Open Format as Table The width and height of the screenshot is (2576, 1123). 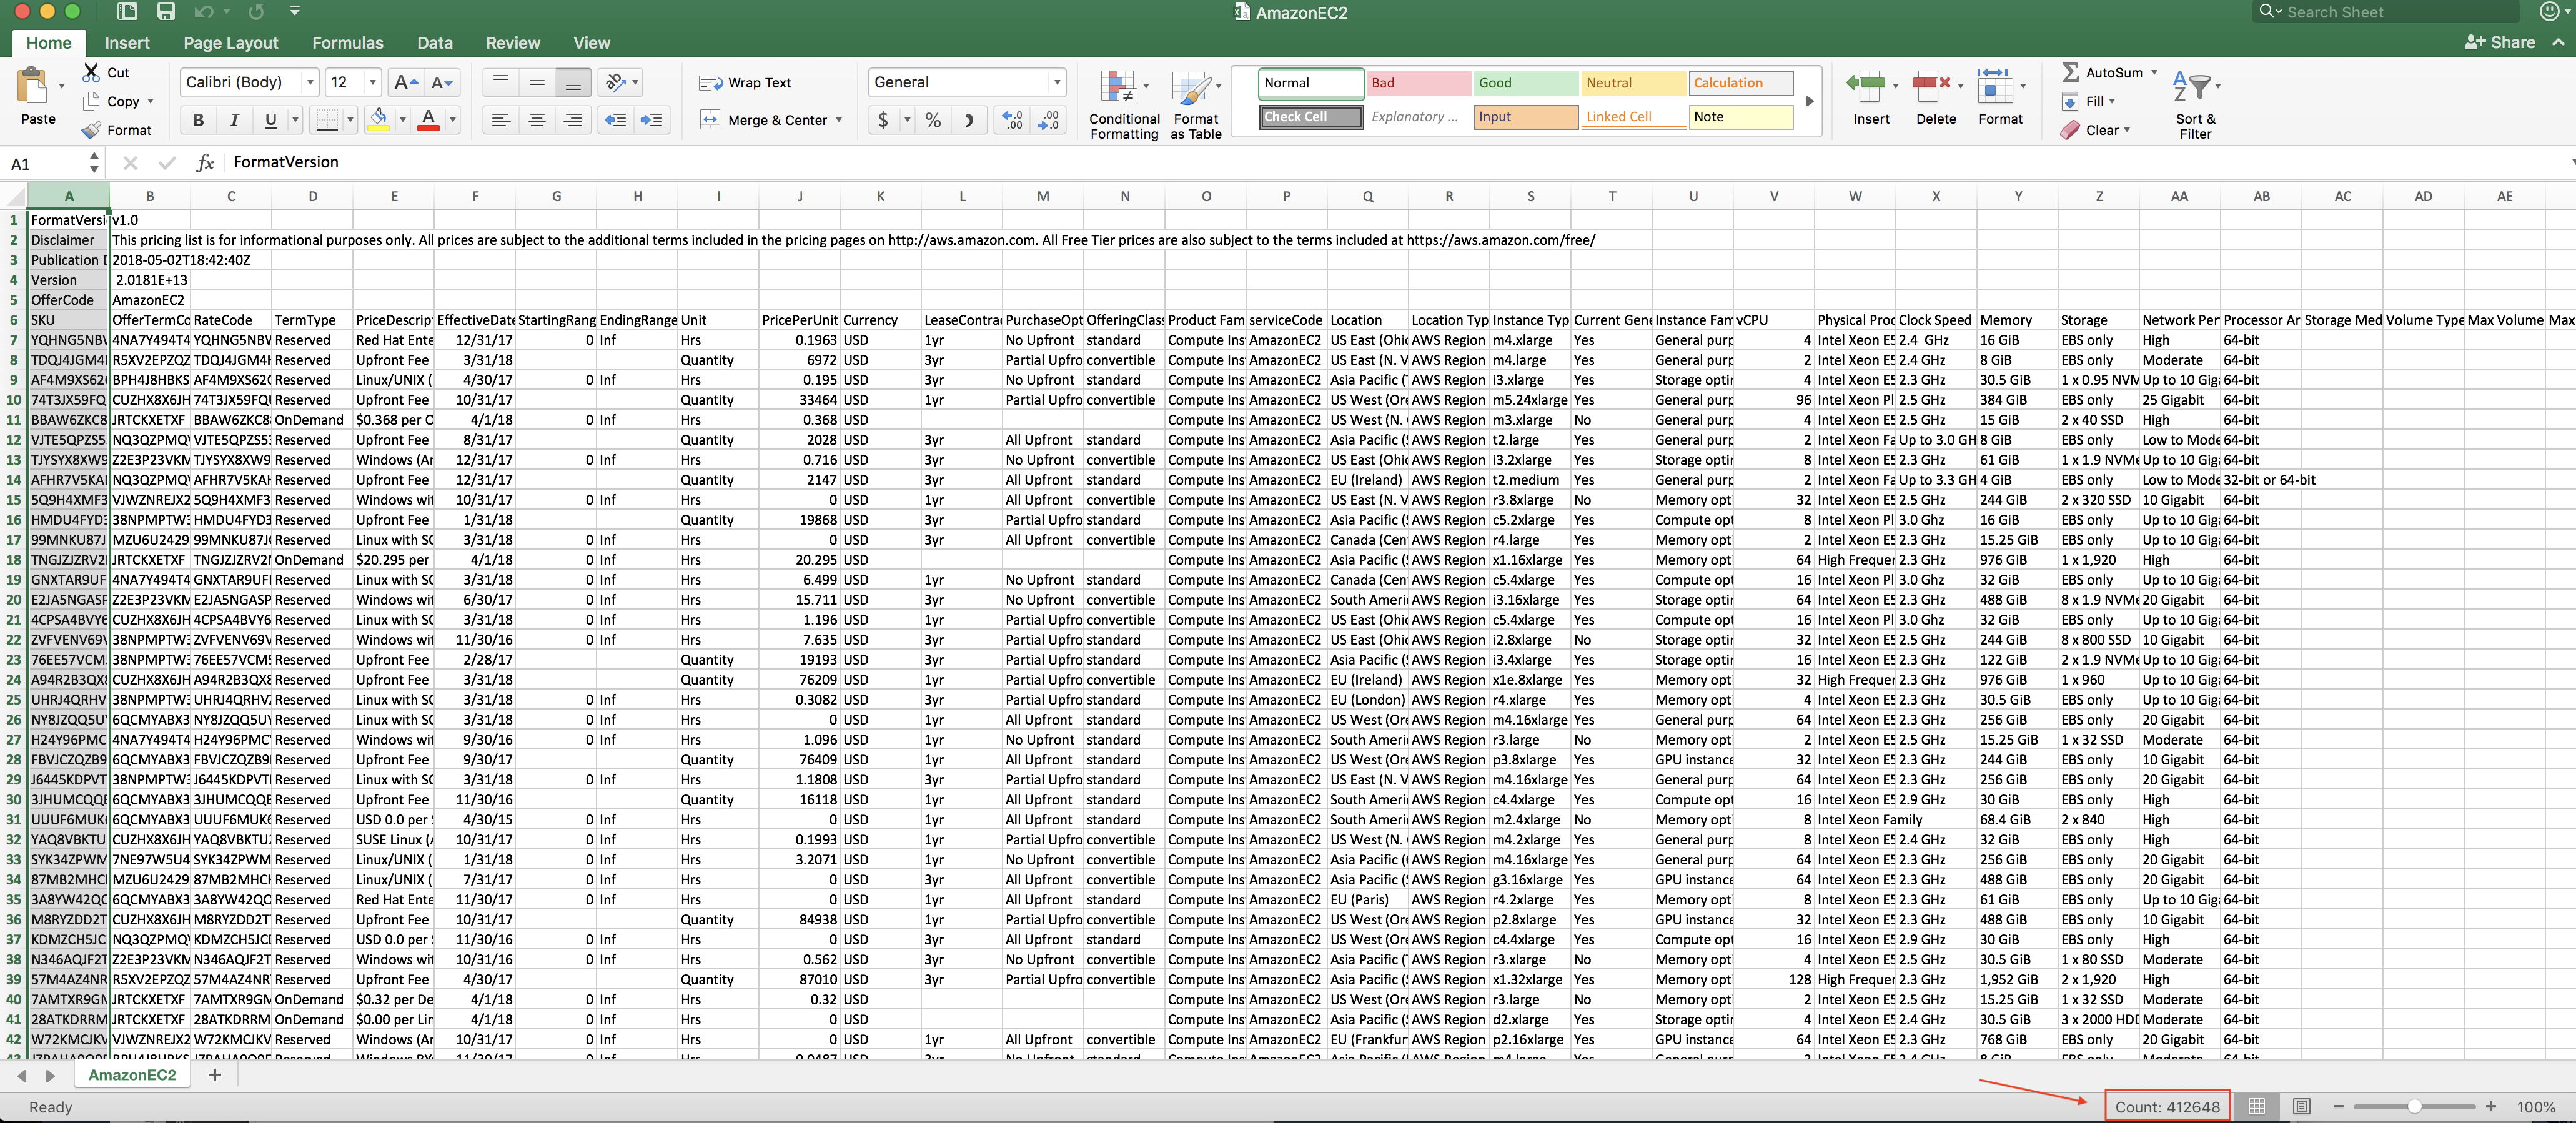coord(1196,104)
